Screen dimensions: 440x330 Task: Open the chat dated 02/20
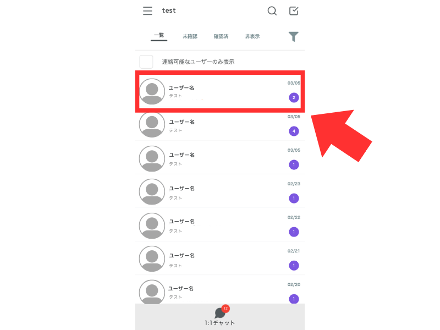coord(219,290)
